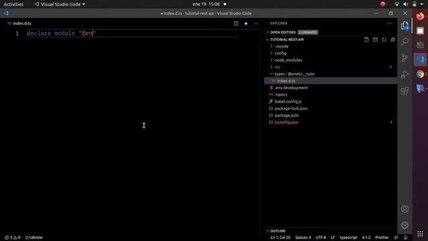This screenshot has height=241, width=428.
Task: Open the volume indicator in top bar
Action: [406, 4]
